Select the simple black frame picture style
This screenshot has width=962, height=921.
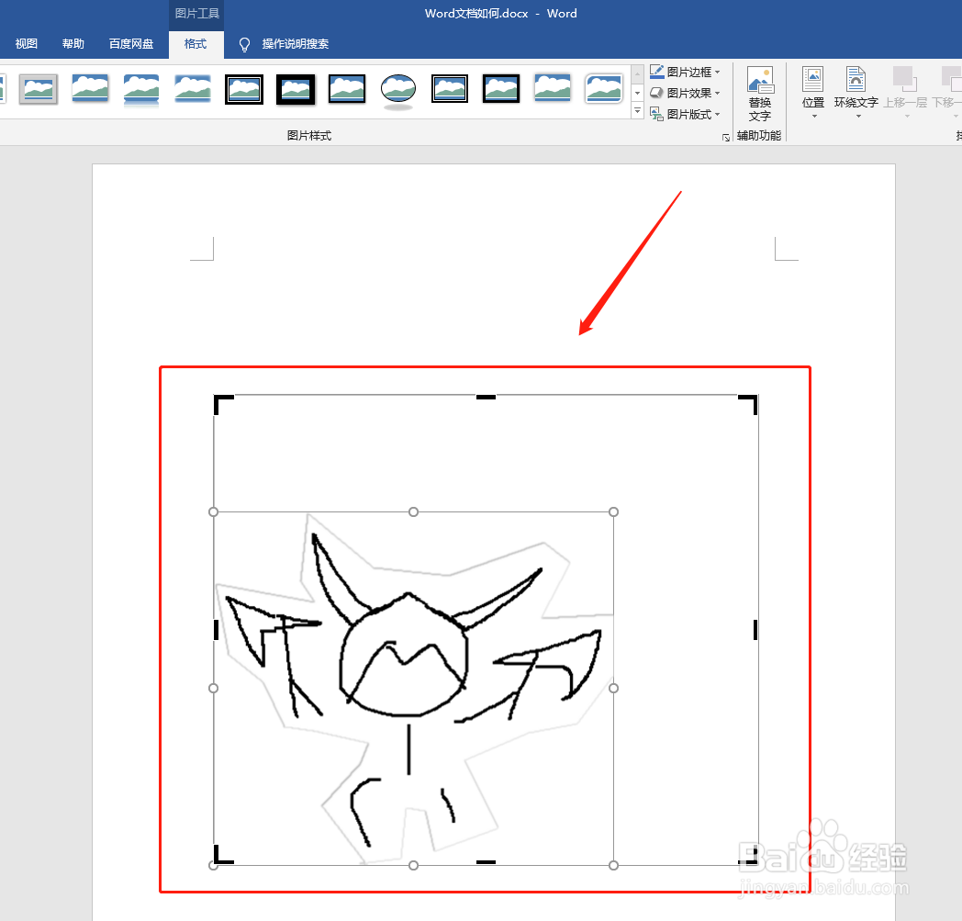347,90
